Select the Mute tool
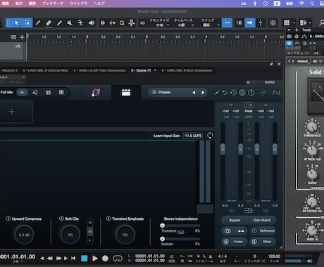Screen dimensions: 324x267 [x=70, y=23]
